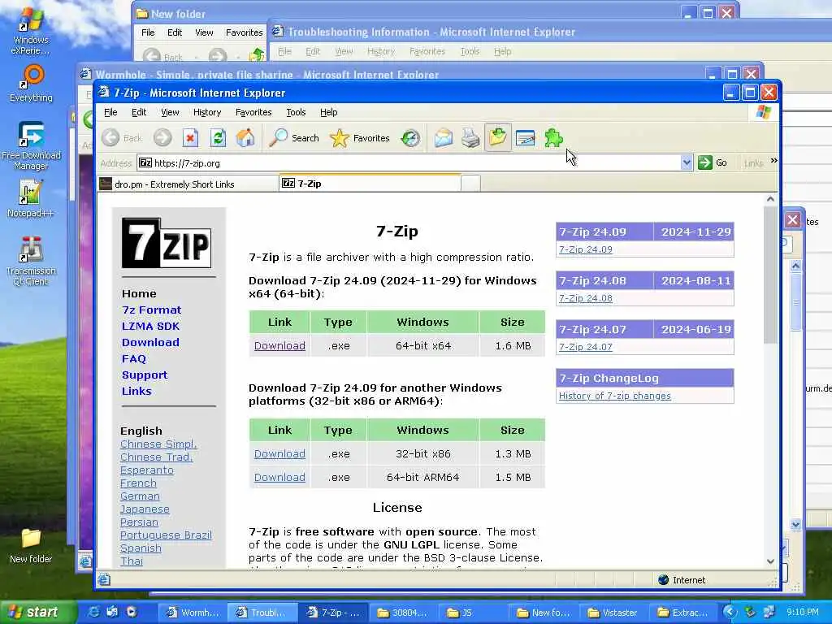Open the Help menu in 7-Zip window
The width and height of the screenshot is (832, 624).
328,112
